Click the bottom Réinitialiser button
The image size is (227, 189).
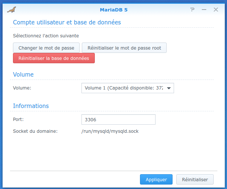point(195,179)
